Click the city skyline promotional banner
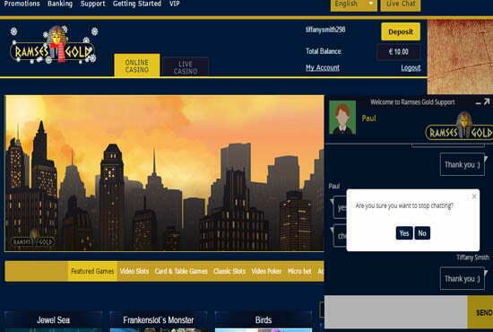 pyautogui.click(x=164, y=173)
